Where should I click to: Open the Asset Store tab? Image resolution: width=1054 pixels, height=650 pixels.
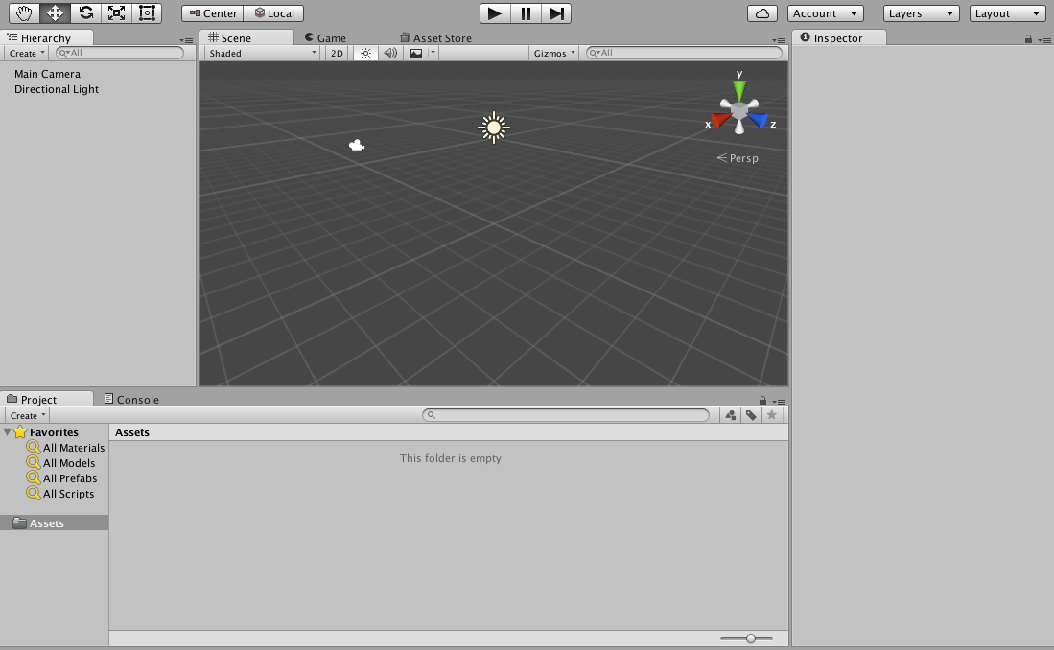(435, 38)
